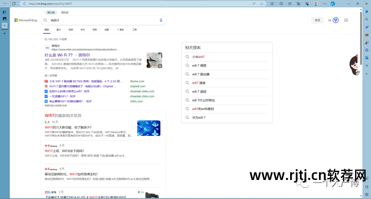Open the 什么是 Wi-Fi 7? 英特尔 result

coord(68,55)
